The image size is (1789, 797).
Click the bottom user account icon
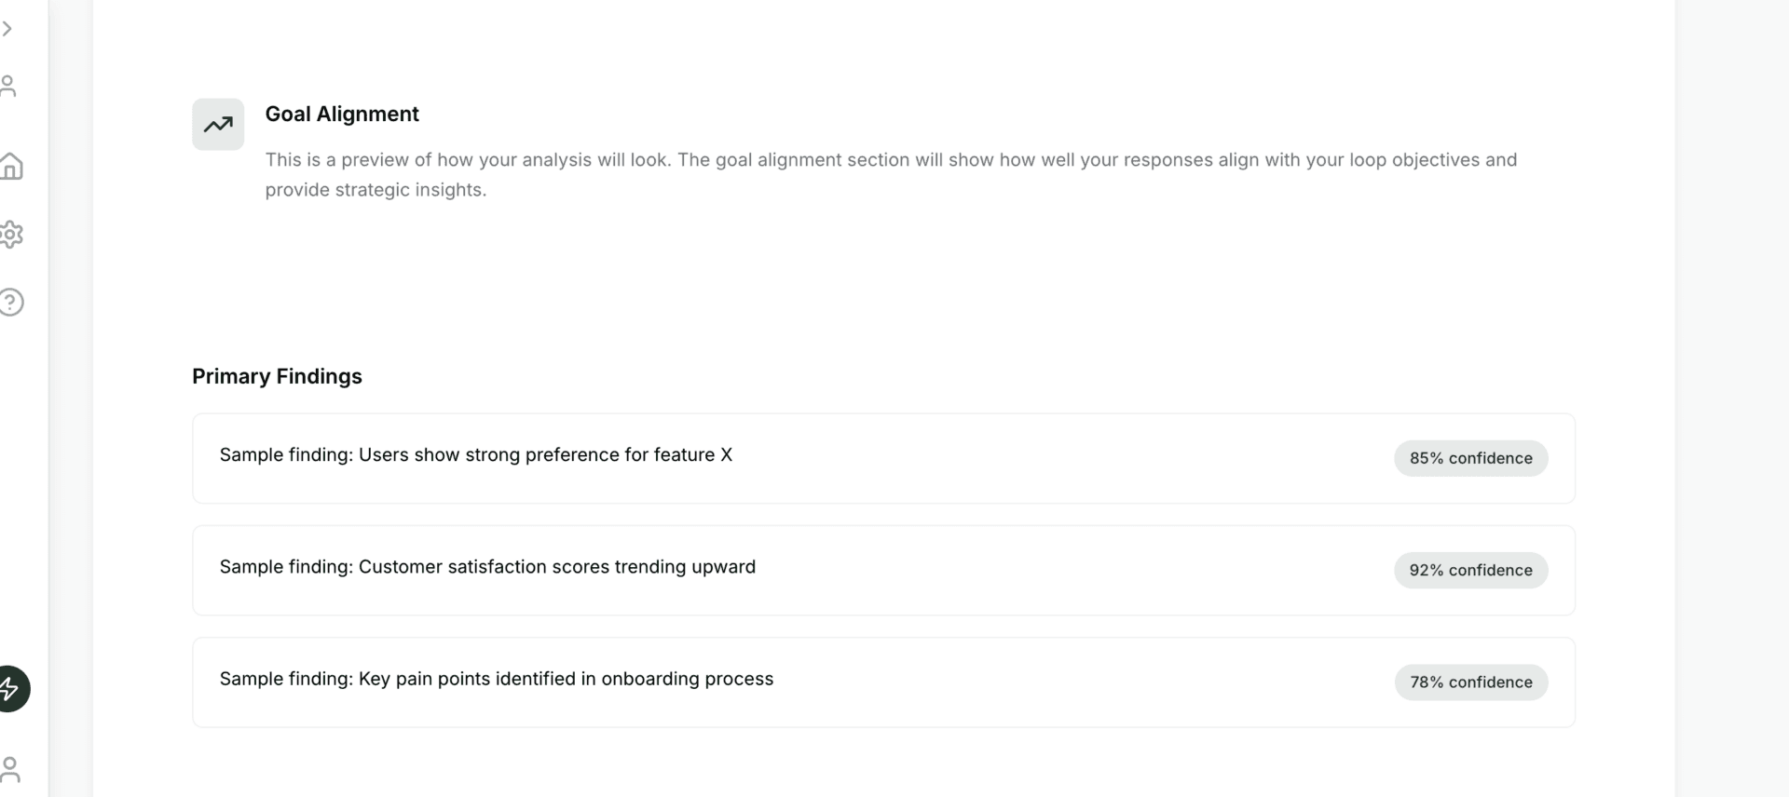click(x=10, y=770)
